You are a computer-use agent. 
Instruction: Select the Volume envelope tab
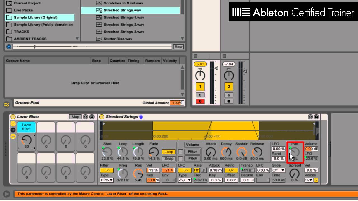tap(192, 145)
